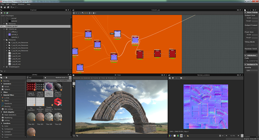This screenshot has width=259, height=140.
Task: Expand the TempleSupport graph node
Action: pos(4,67)
